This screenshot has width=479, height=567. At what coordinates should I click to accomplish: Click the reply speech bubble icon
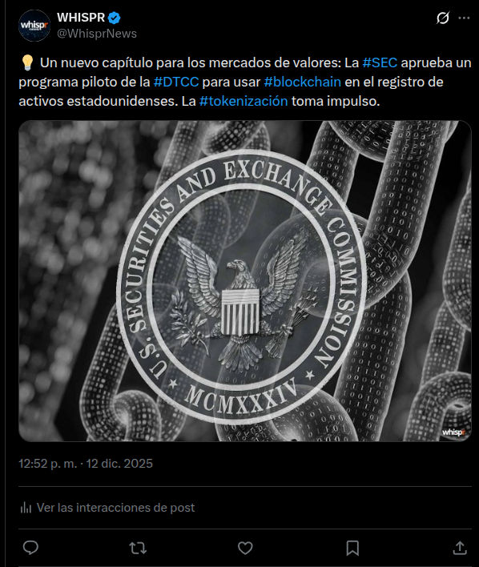click(x=30, y=548)
